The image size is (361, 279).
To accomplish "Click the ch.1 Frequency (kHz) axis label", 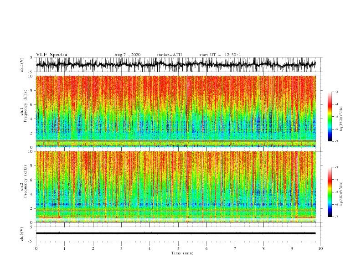I will pos(24,105).
